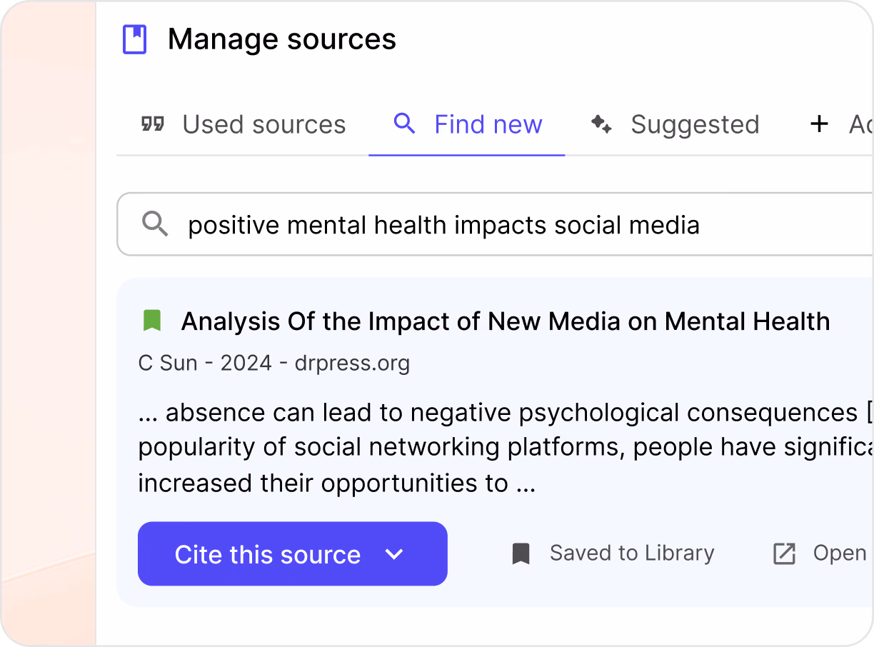This screenshot has height=647, width=874.
Task: Switch to the Used sources tab
Action: tap(263, 124)
